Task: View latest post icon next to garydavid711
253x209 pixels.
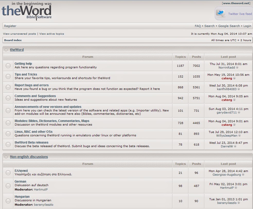Action: point(239,112)
